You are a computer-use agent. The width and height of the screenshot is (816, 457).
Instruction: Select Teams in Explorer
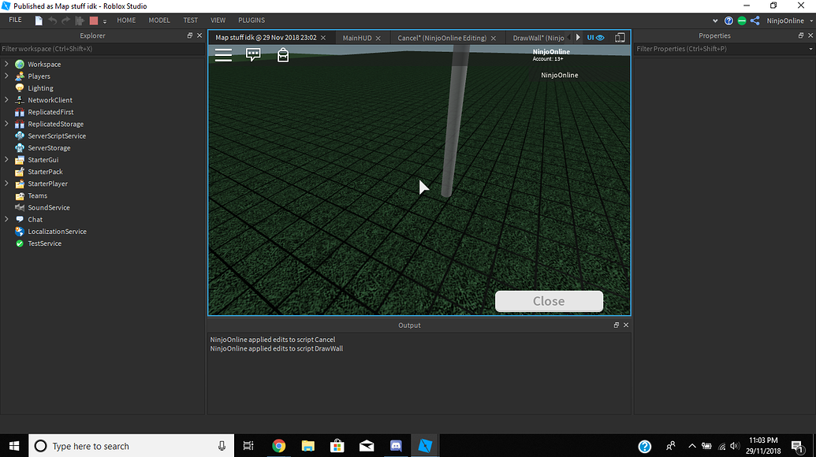tap(38, 195)
